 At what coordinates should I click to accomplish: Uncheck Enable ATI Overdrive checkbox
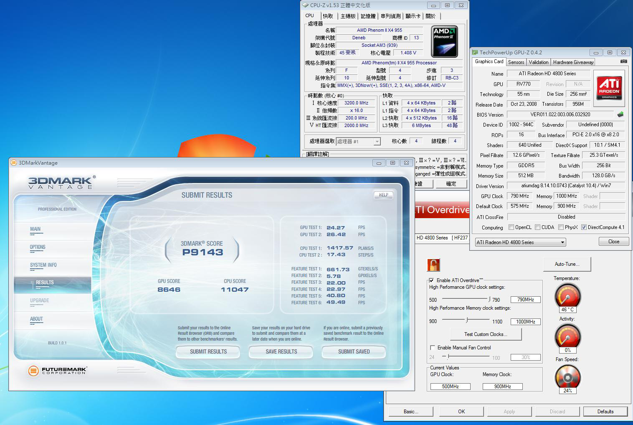click(x=432, y=280)
